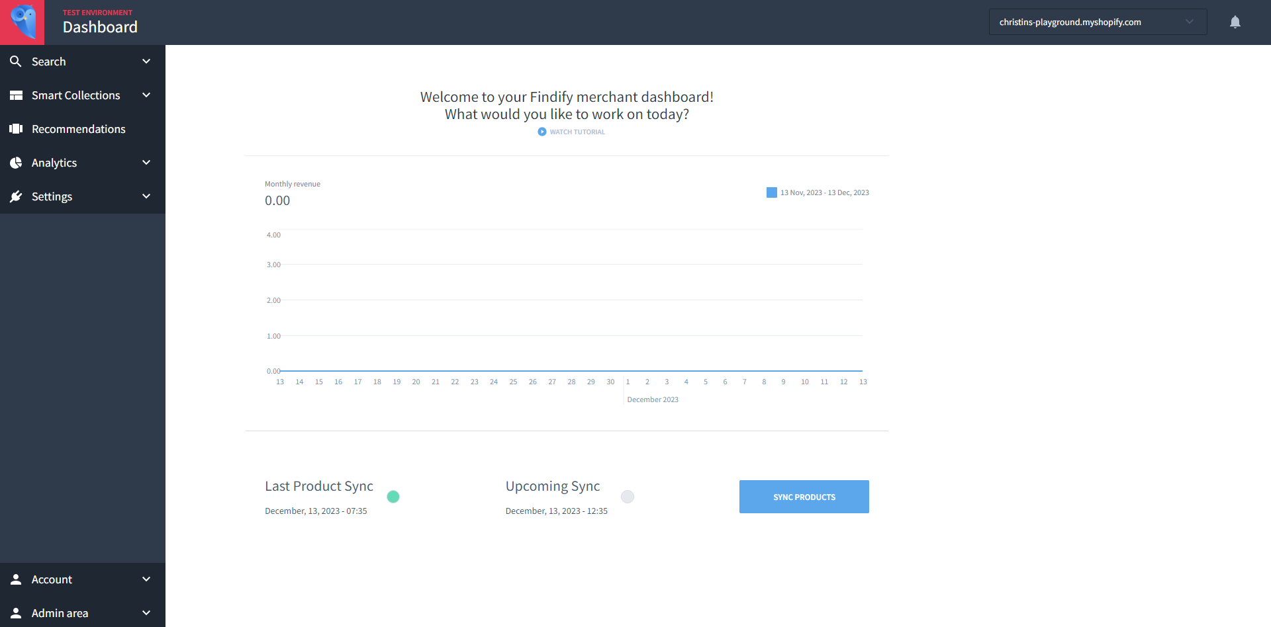Click the Account person icon
1271x627 pixels.
point(17,579)
